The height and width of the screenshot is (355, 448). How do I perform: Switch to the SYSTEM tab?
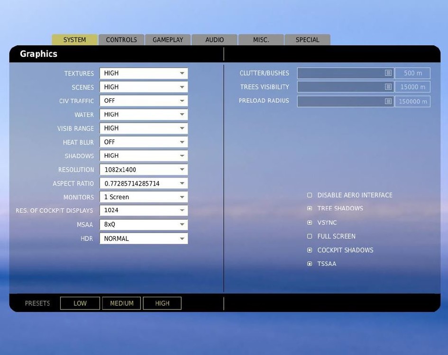pyautogui.click(x=74, y=40)
